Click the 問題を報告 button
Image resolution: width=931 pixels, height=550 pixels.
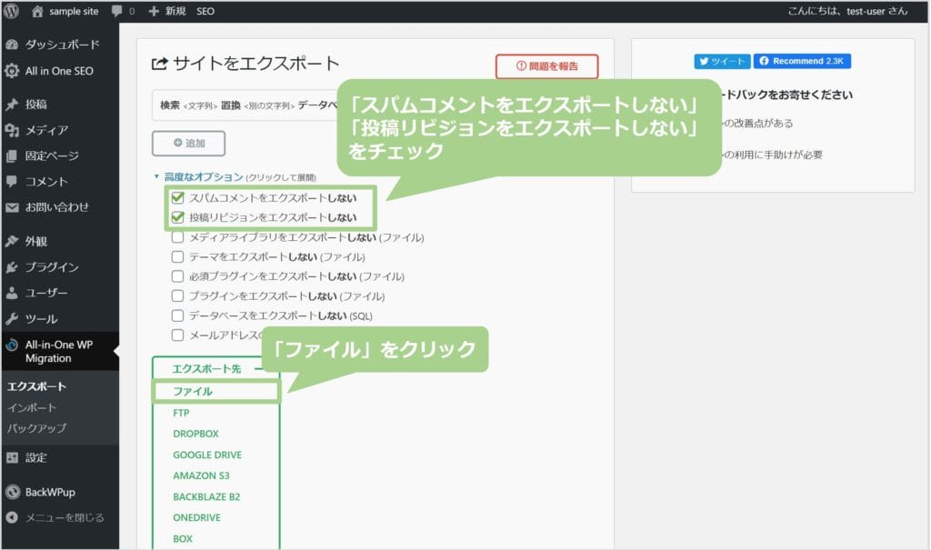[x=546, y=66]
